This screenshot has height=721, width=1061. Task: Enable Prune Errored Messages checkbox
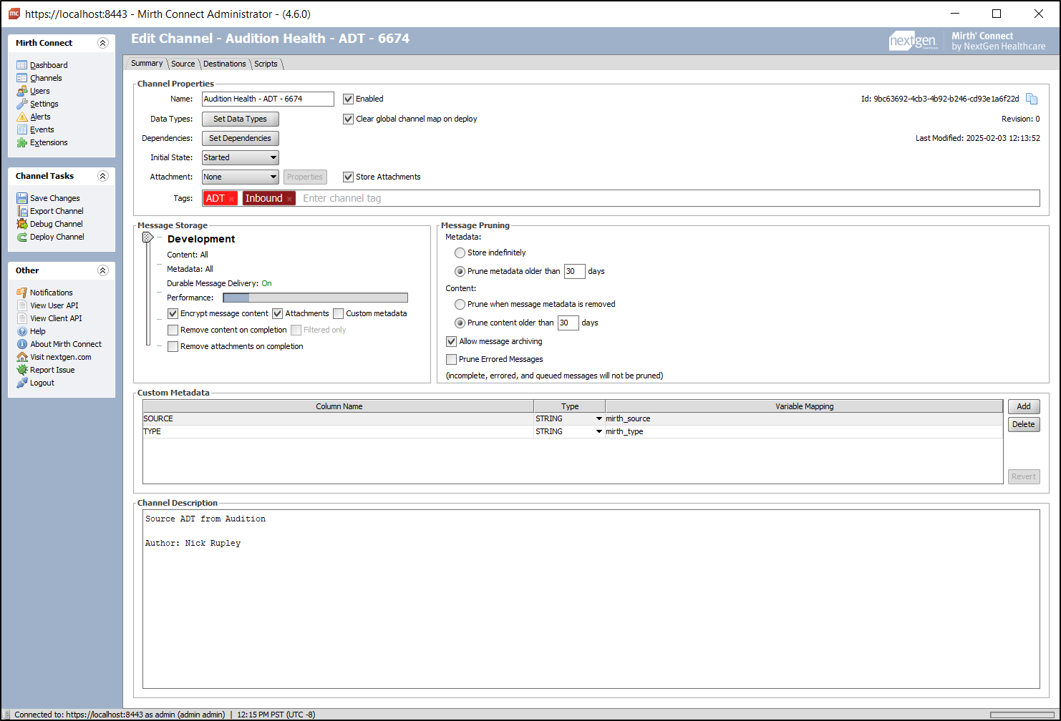(x=452, y=359)
